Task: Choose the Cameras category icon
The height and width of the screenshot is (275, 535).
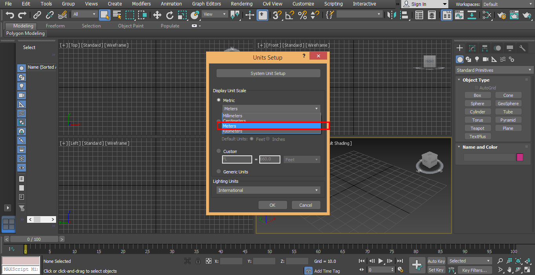Action: [x=486, y=59]
